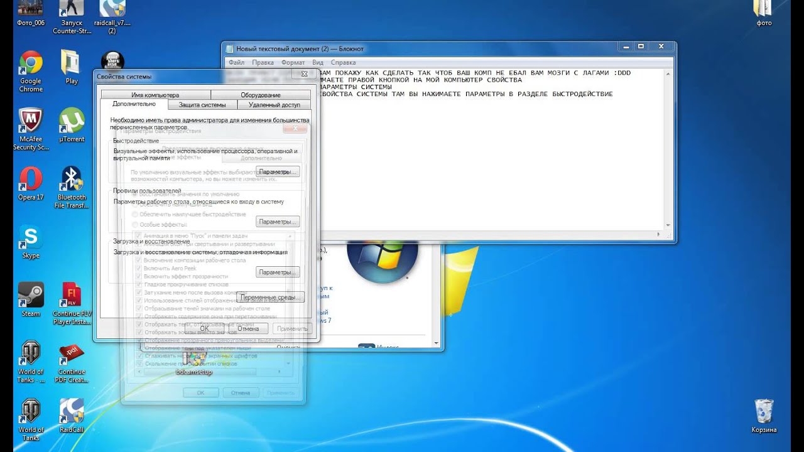Open Bluetooth File Transfer shortcut
Viewport: 804px width, 452px height.
click(x=72, y=187)
